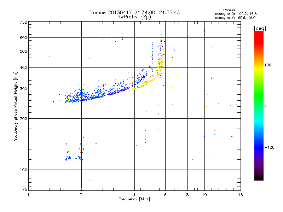Click the Tromsø date and time title
283x212 pixels.
[x=134, y=12]
